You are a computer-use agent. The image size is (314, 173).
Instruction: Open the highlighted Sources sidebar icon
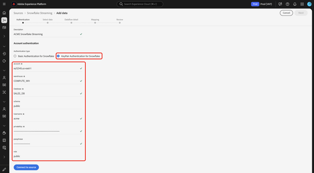click(4, 20)
